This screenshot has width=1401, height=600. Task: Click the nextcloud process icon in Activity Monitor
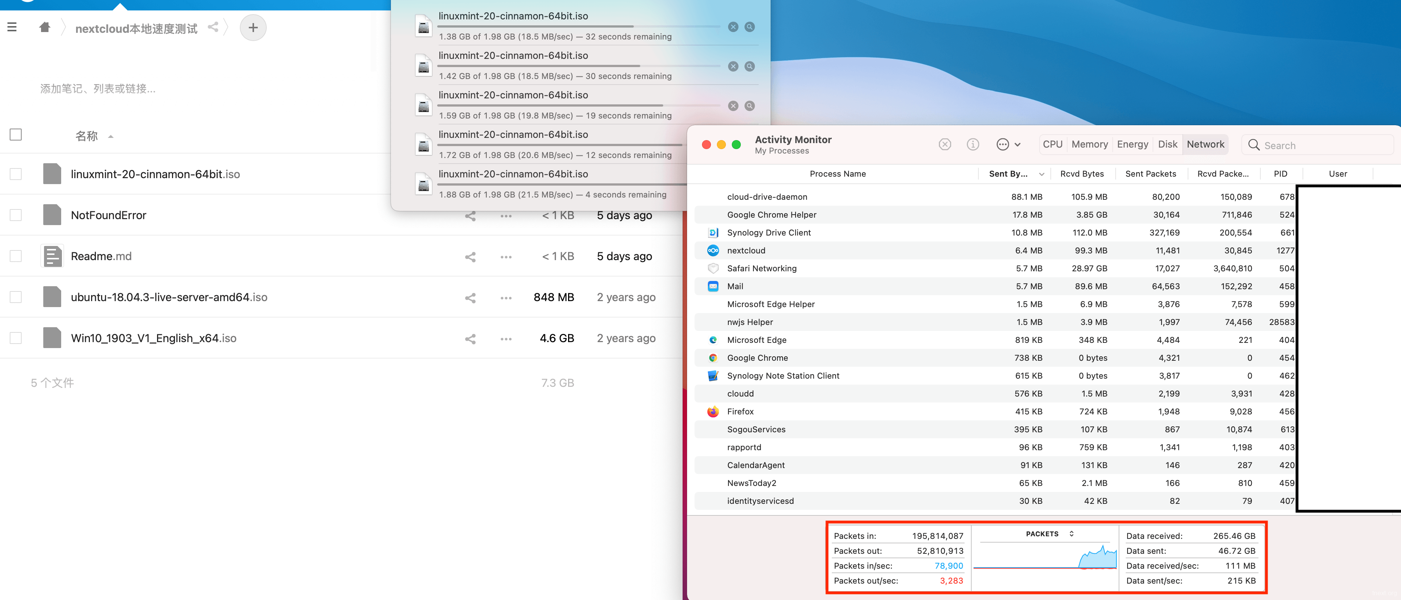click(x=712, y=250)
